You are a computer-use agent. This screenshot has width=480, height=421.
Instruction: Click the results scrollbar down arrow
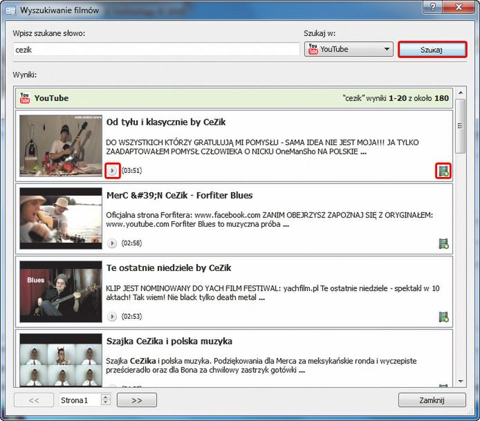(461, 381)
